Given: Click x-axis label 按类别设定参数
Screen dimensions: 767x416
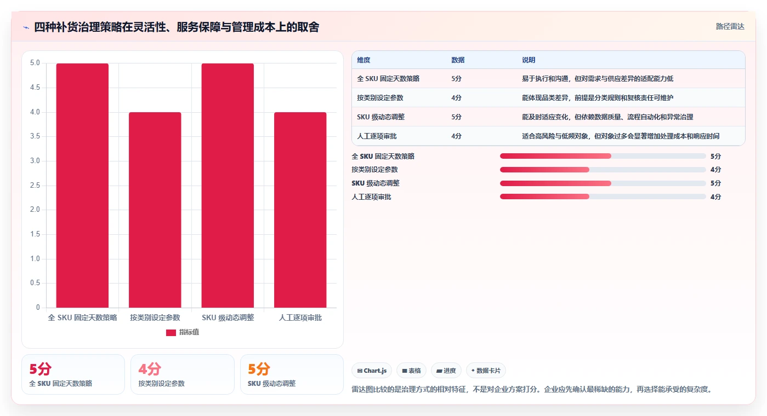Looking at the screenshot, I should point(155,317).
